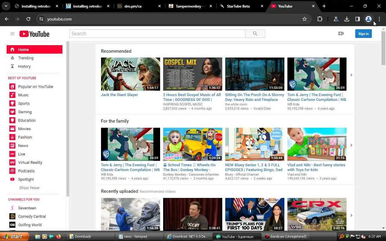Switch to the dro.pm/ca tab

(139, 6)
